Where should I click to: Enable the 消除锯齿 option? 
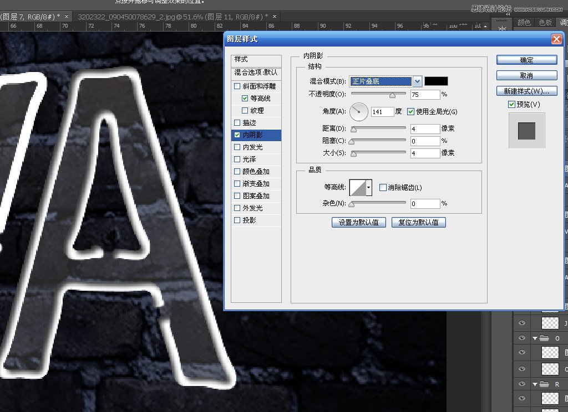tap(383, 187)
